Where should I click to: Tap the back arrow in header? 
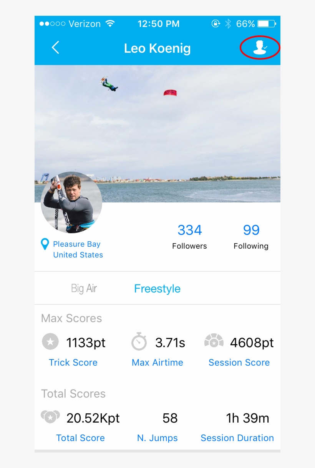pos(56,48)
